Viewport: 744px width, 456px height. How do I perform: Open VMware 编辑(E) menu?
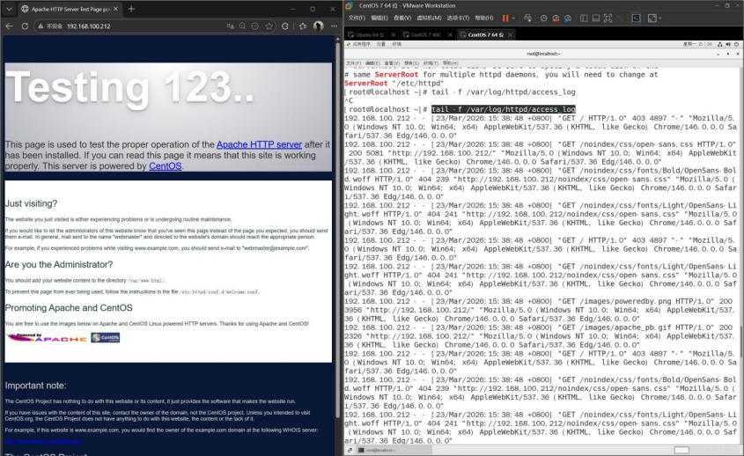coord(379,18)
